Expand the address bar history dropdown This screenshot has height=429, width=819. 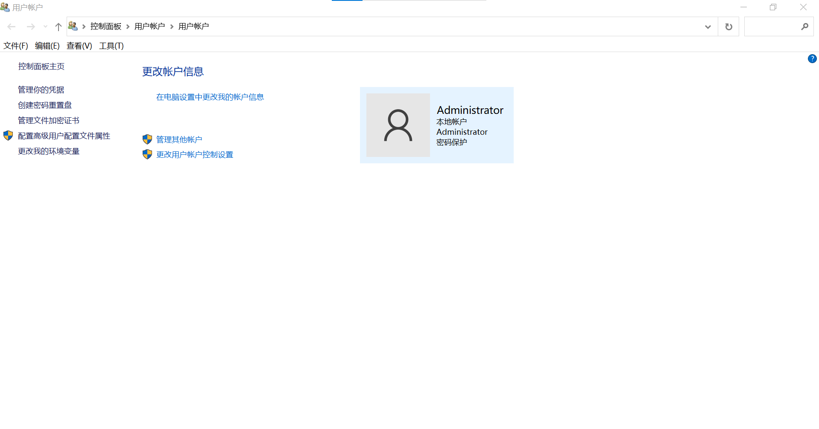coord(708,27)
